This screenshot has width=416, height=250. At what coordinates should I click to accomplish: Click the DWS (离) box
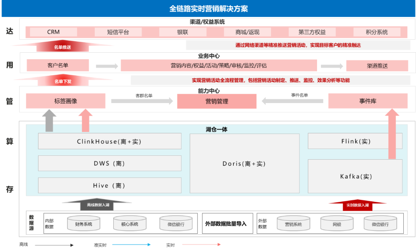click(109, 163)
